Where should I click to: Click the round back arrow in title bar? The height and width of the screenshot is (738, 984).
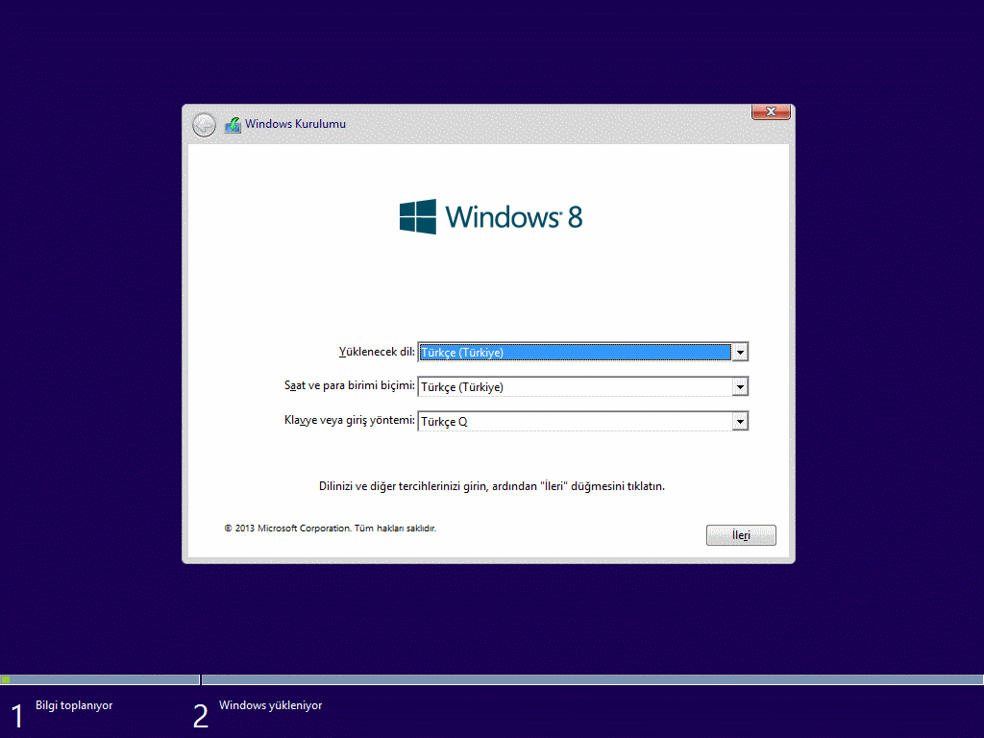pyautogui.click(x=204, y=125)
